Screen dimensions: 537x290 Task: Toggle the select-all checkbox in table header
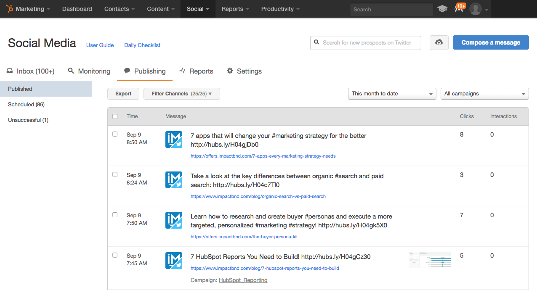tap(115, 116)
